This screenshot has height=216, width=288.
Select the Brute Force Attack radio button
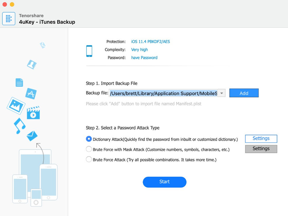click(x=89, y=159)
